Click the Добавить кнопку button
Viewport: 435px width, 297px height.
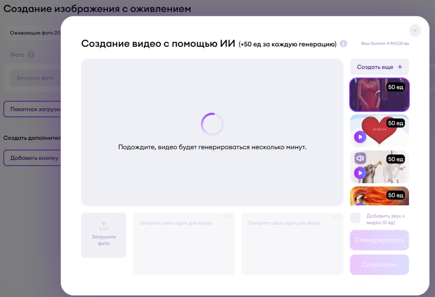33,158
